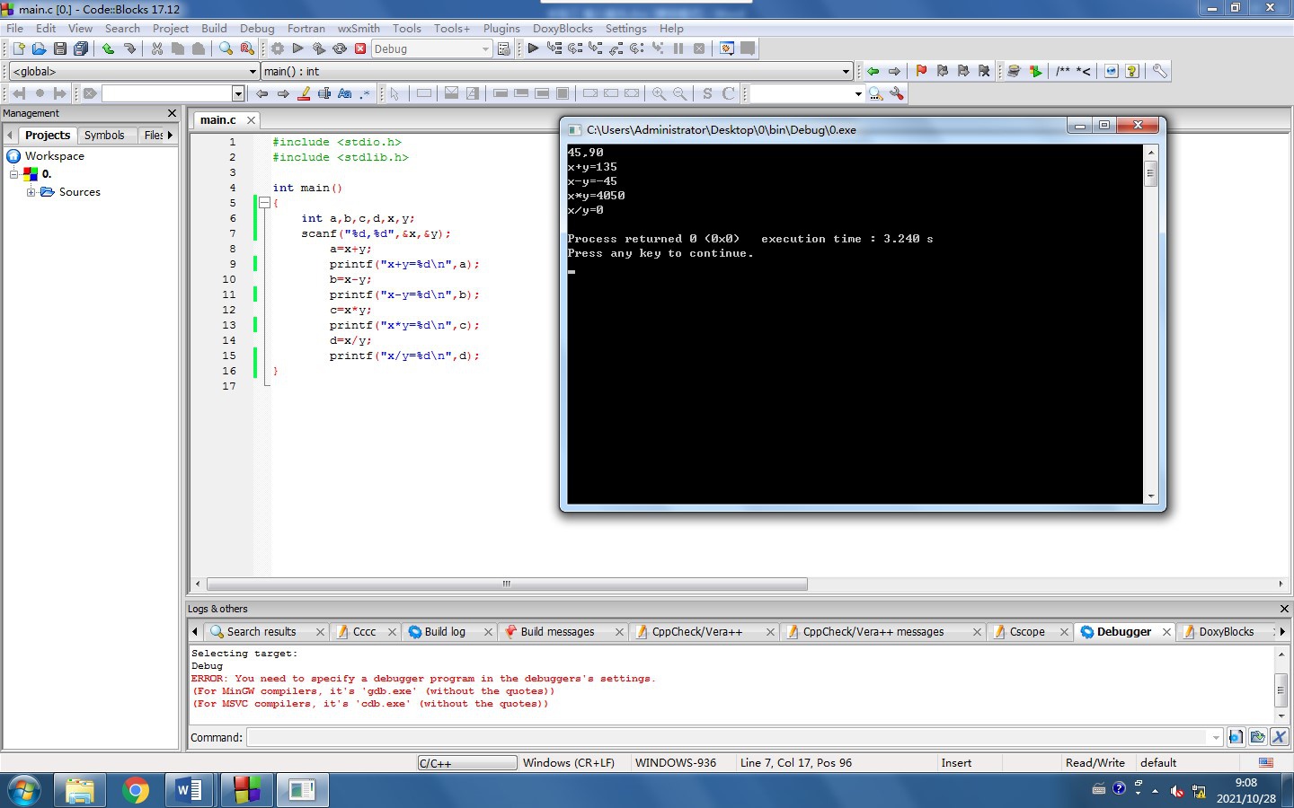The image size is (1294, 808).
Task: Open DoxyBlocks preferences with the wrench icon
Action: [1160, 71]
